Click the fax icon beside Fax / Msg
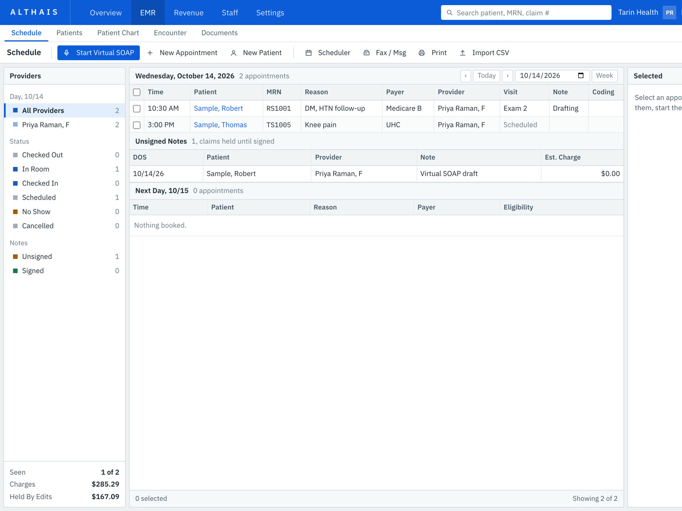Screen dimensions: 682x511 point(367,53)
